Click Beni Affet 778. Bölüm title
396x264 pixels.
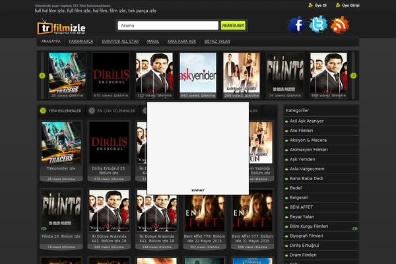pos(205,238)
